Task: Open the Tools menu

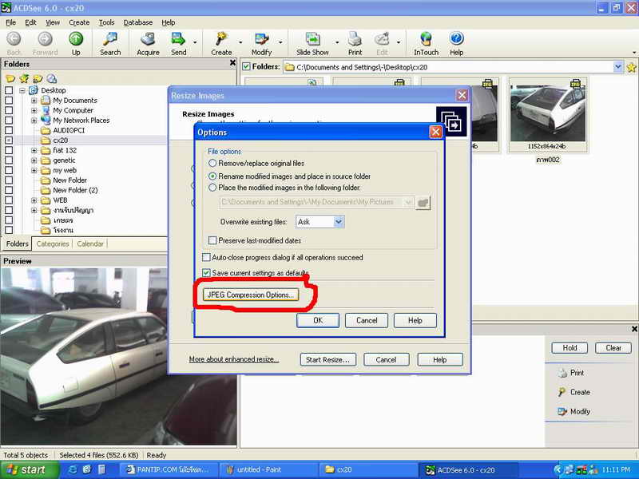Action: tap(106, 22)
